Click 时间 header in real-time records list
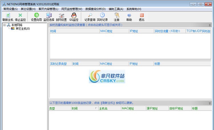214x130 pixels. coord(86,64)
